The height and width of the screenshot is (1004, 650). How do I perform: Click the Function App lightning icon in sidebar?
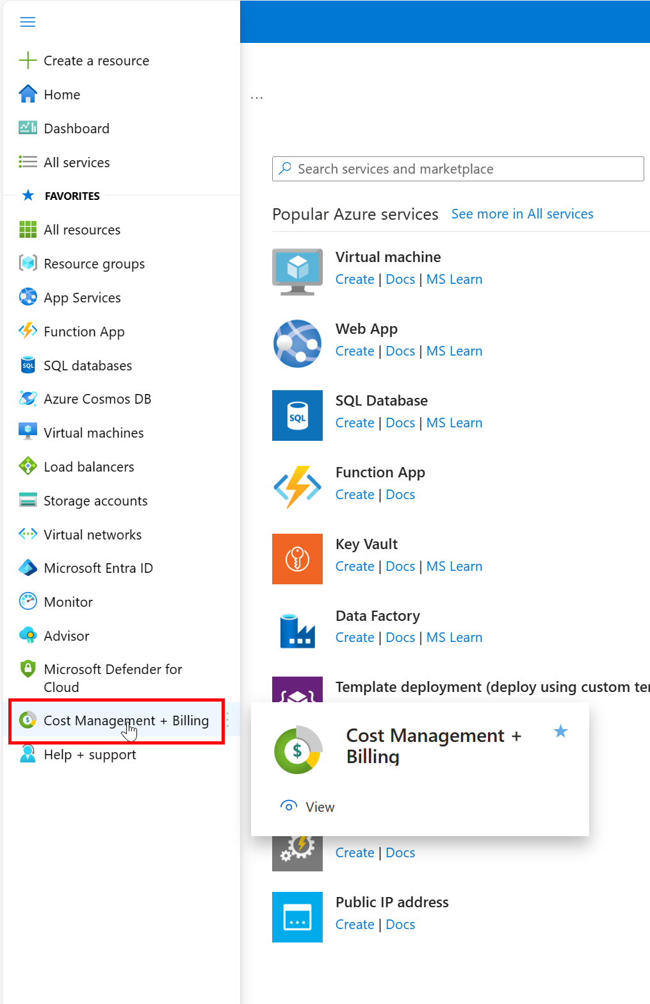coord(28,331)
